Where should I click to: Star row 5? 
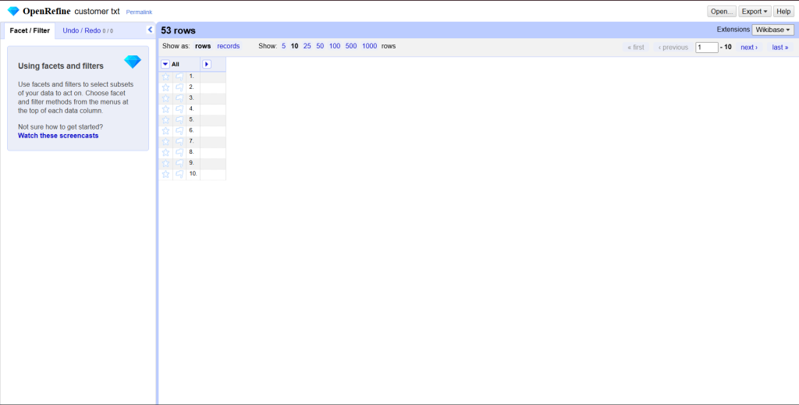pyautogui.click(x=165, y=120)
